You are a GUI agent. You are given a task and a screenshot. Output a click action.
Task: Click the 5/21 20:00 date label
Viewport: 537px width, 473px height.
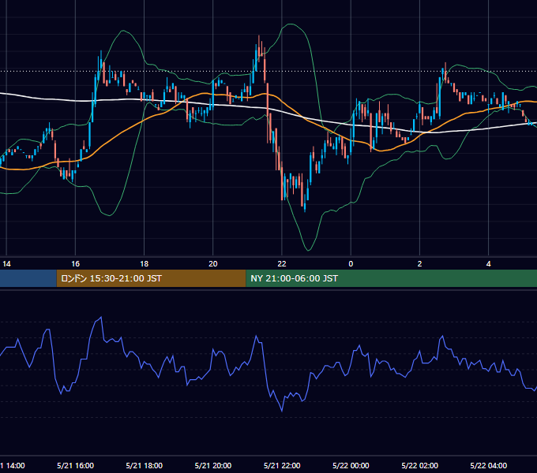pos(213,465)
